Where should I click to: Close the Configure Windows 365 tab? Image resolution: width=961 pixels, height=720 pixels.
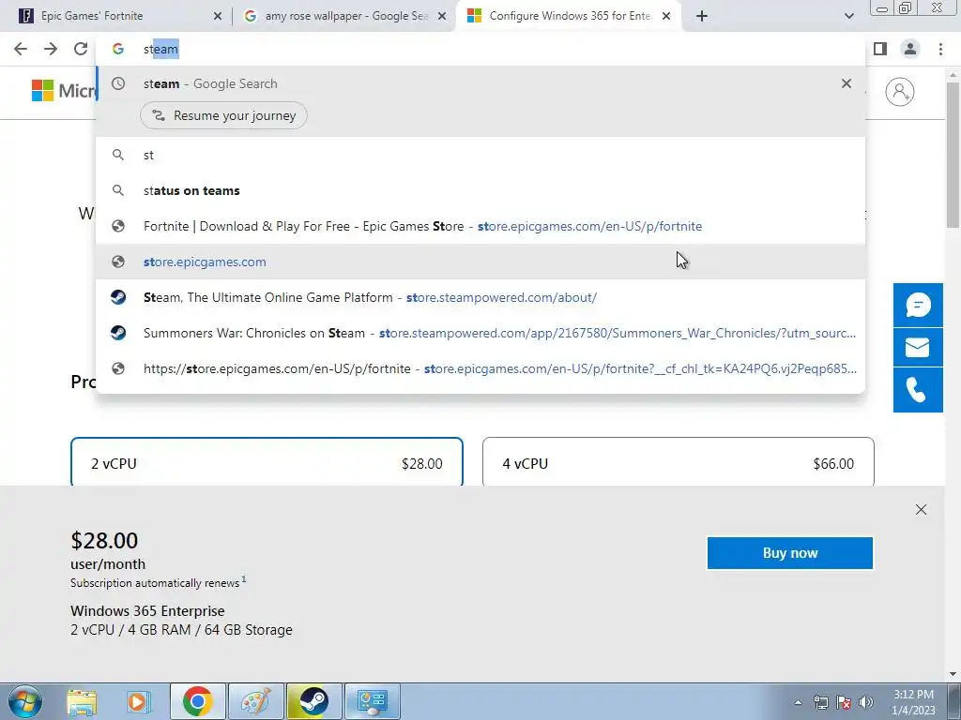pyautogui.click(x=666, y=16)
